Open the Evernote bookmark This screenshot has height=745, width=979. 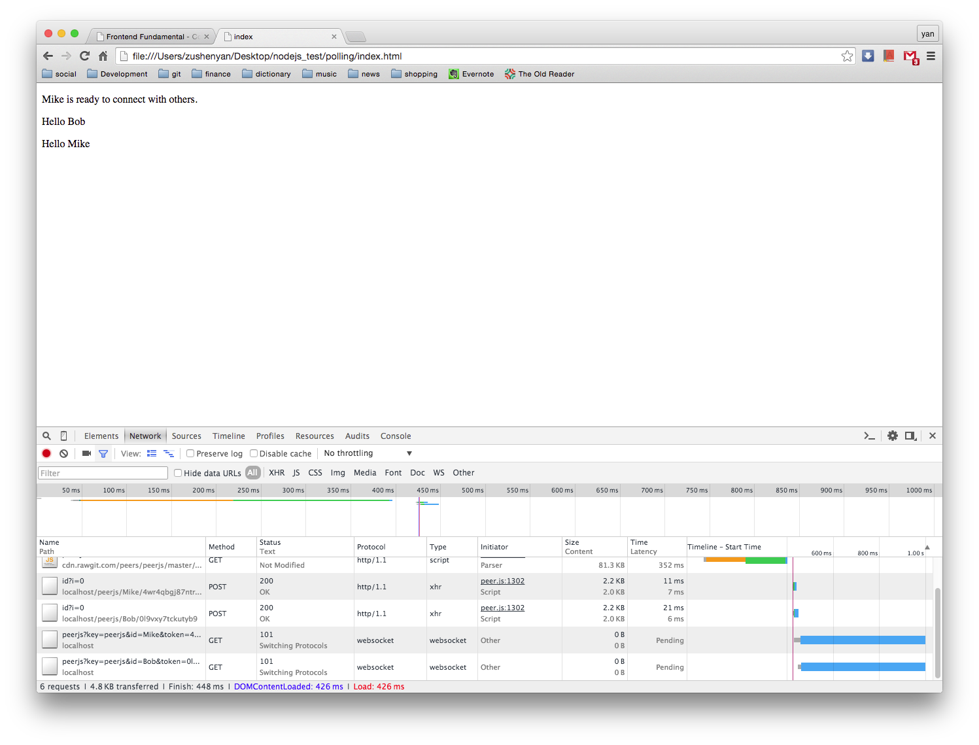click(472, 74)
